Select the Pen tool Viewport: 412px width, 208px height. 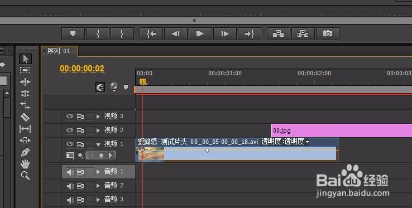point(25,152)
